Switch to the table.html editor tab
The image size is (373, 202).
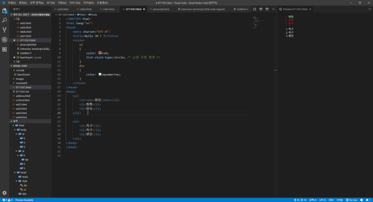[x=84, y=9]
